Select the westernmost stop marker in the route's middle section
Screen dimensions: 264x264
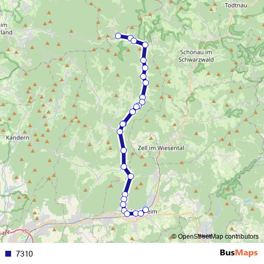pos(120,131)
